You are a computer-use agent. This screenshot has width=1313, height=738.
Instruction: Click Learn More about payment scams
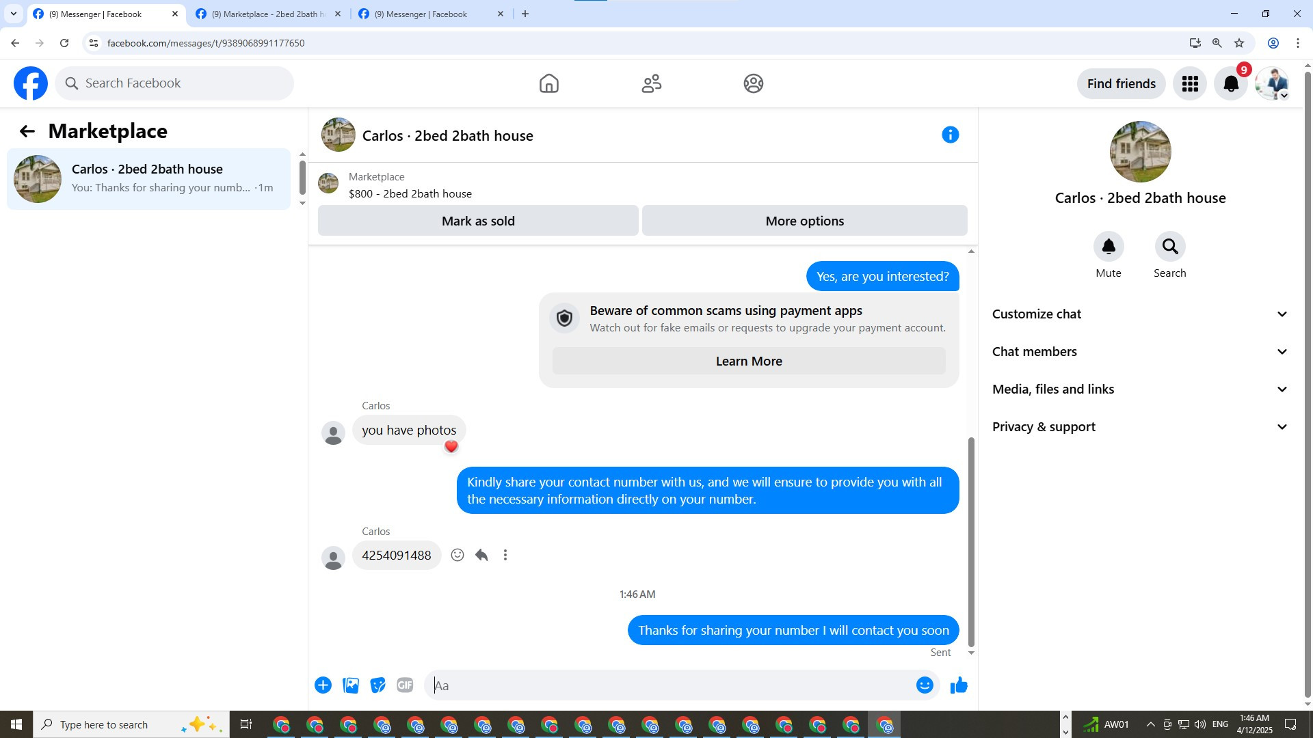[749, 361]
